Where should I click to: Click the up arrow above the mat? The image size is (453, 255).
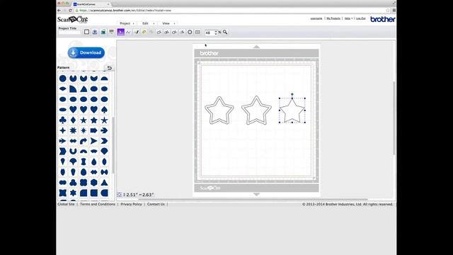[256, 47]
